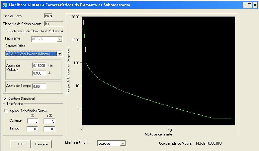Select the pickup field showing 0.18000
This screenshot has height=151, width=259.
[x=39, y=66]
